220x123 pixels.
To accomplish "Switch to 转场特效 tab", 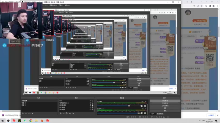I will (x=160, y=114).
